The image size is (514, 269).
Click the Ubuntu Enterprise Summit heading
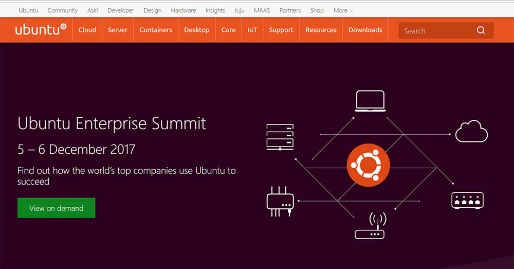tap(112, 123)
